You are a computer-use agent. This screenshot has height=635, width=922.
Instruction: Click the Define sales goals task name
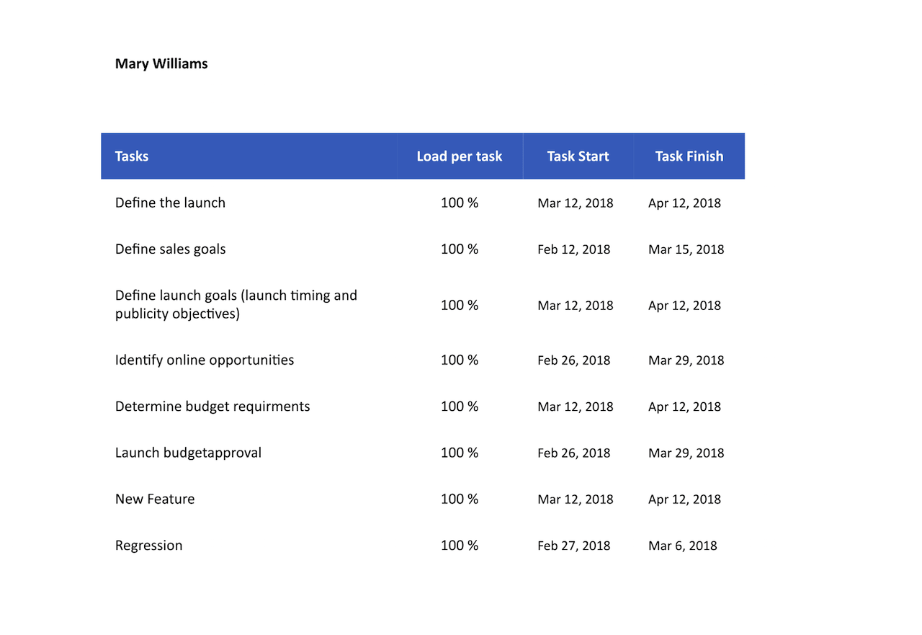click(x=170, y=249)
